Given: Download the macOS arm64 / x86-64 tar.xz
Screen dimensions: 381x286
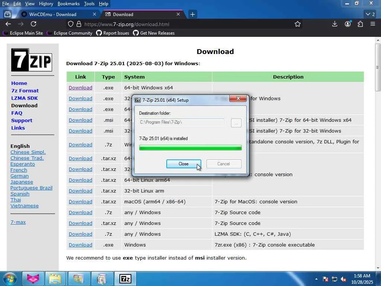Looking at the screenshot, I should click(80, 202).
